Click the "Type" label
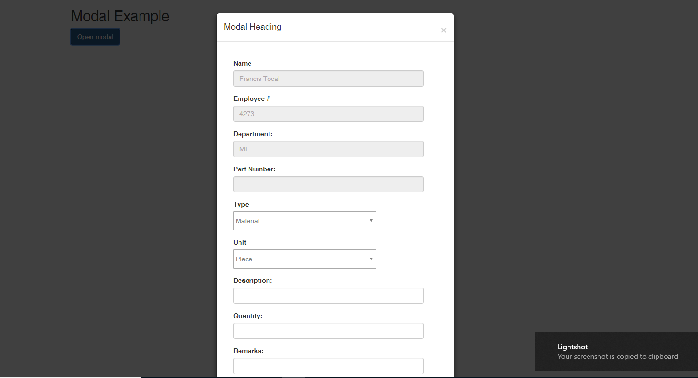698x378 pixels. point(241,204)
